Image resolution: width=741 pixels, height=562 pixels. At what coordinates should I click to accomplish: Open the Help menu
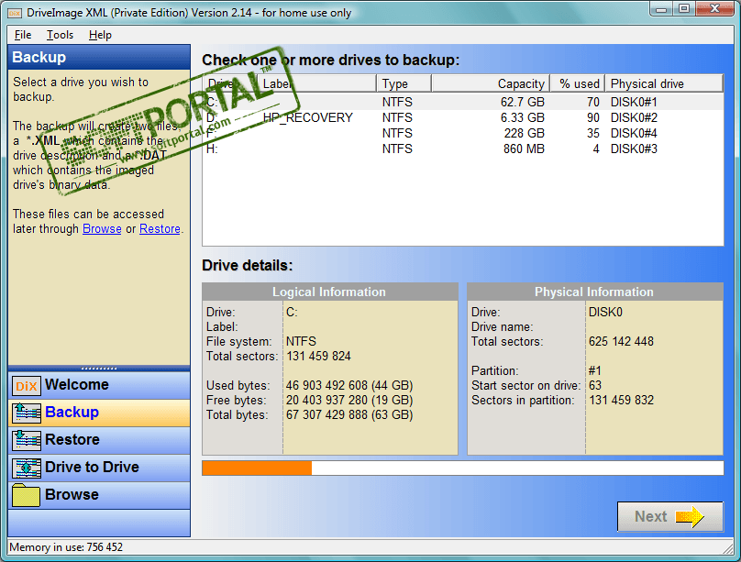click(100, 35)
